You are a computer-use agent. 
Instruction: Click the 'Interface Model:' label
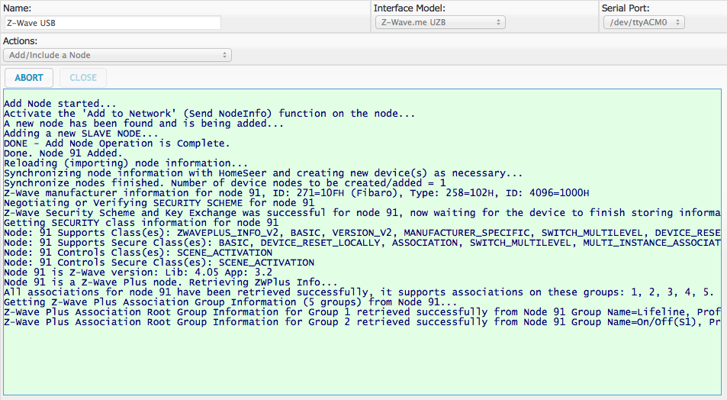tap(410, 8)
